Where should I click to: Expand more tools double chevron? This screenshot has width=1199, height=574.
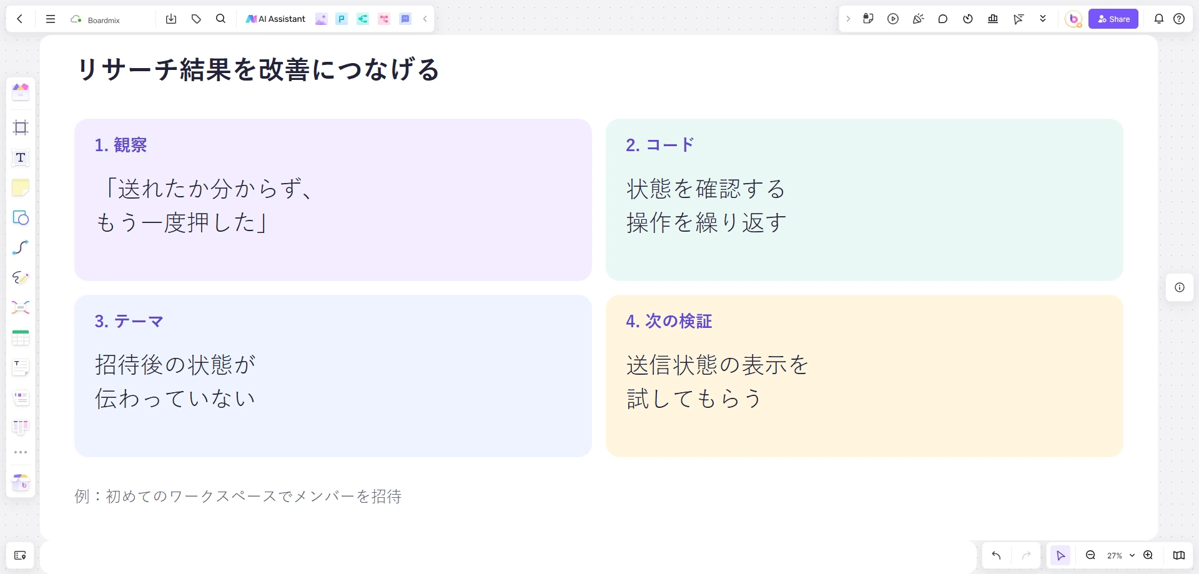coord(1043,19)
